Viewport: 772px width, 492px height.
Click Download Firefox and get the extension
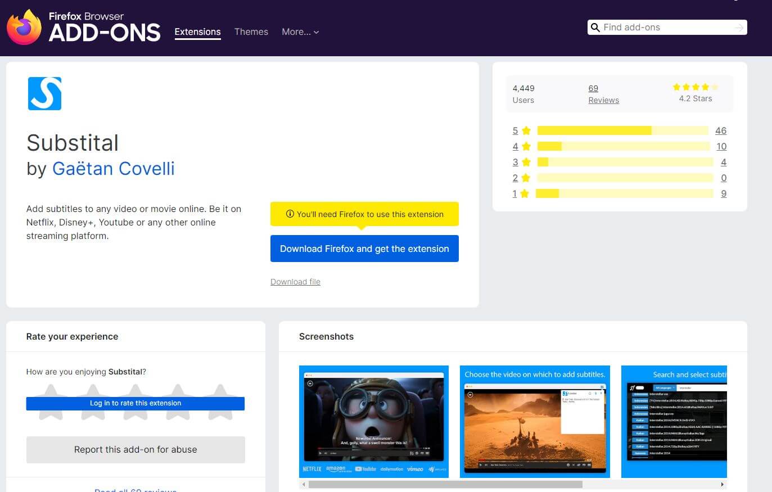click(364, 249)
